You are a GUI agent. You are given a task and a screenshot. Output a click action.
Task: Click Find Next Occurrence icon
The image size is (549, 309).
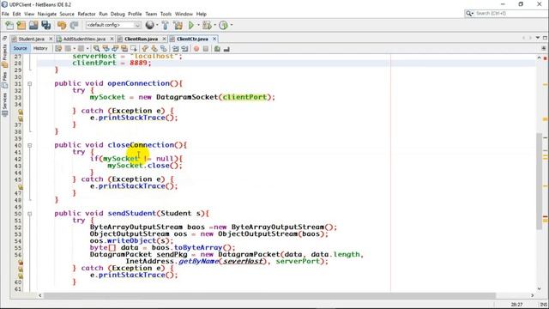(115, 49)
